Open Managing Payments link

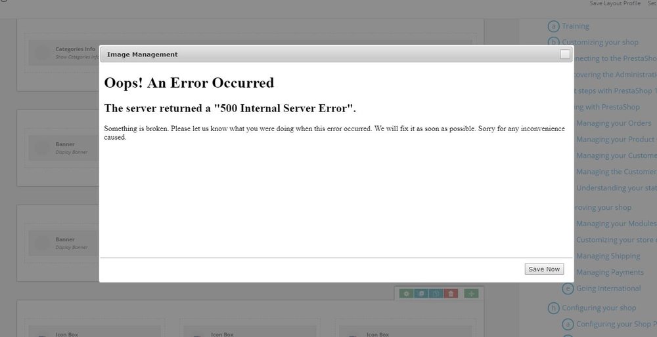click(x=610, y=272)
